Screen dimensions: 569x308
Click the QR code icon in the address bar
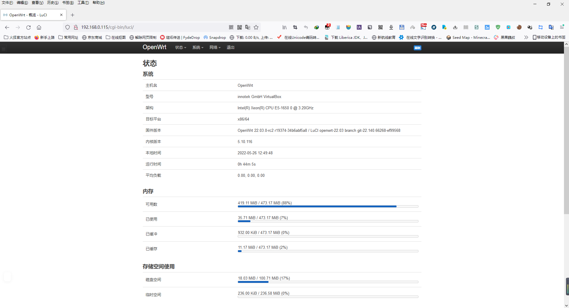(231, 27)
